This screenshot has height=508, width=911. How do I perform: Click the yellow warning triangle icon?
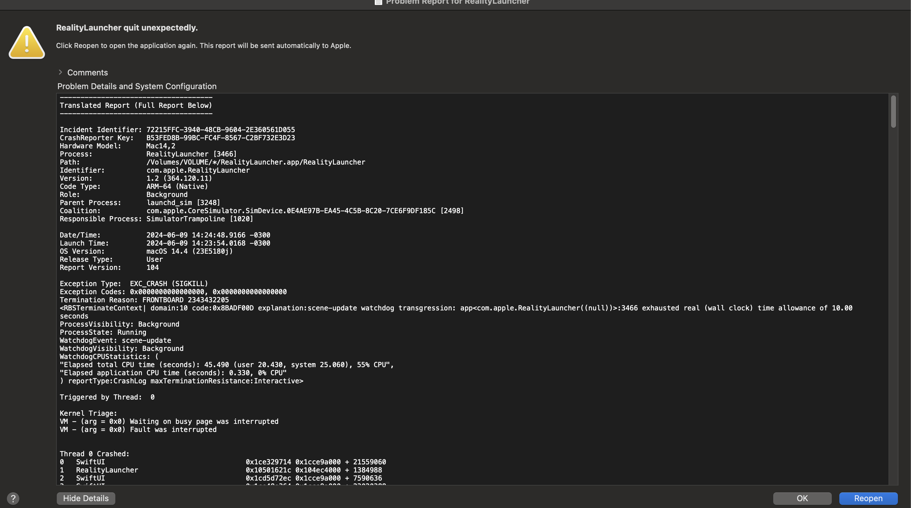(x=27, y=42)
